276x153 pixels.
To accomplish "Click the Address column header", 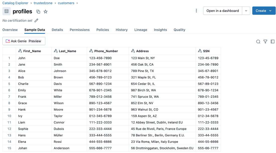I will coord(162,51).
